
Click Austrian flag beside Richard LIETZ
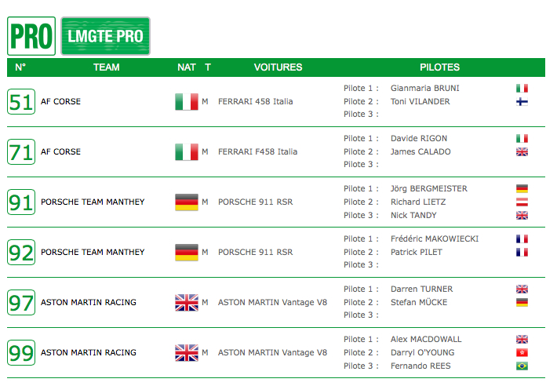coord(522,202)
